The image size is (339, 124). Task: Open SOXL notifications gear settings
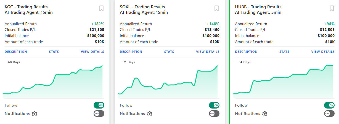tap(149, 114)
